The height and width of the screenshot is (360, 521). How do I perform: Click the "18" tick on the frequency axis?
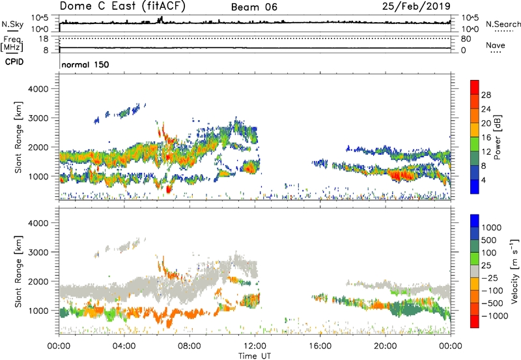pyautogui.click(x=44, y=39)
